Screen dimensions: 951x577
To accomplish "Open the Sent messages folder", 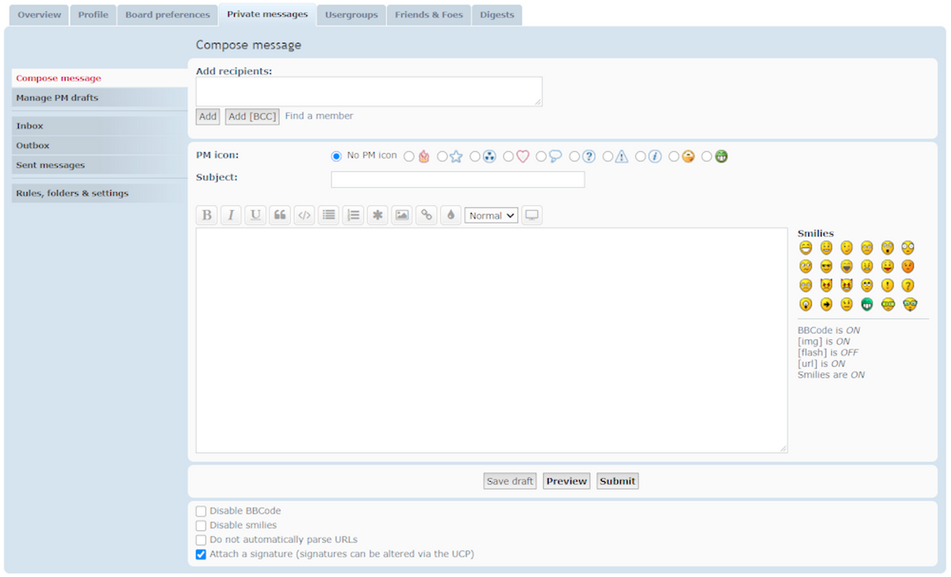I will [x=99, y=165].
